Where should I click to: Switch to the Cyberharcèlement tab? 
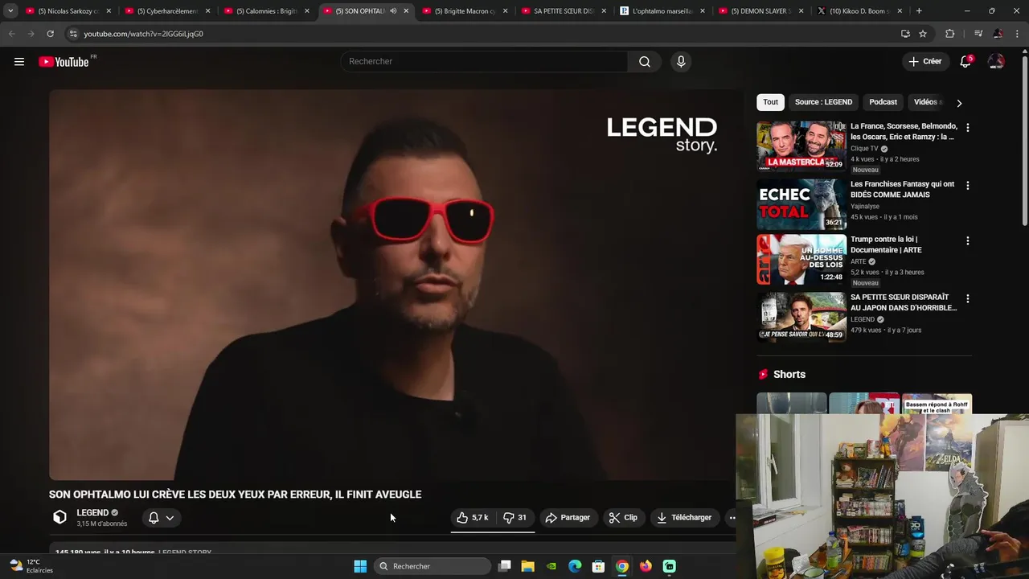(x=167, y=11)
